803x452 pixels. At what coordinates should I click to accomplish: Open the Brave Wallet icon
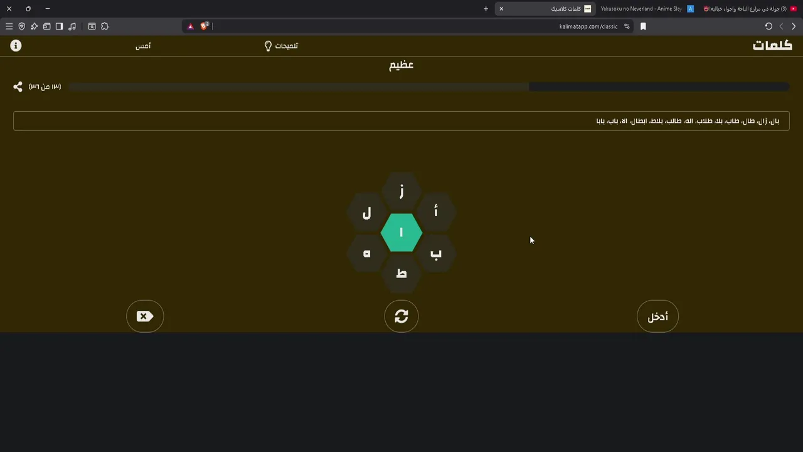[x=46, y=26]
